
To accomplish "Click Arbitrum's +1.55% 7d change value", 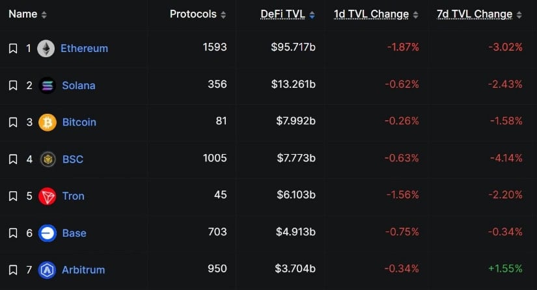I will 505,269.
